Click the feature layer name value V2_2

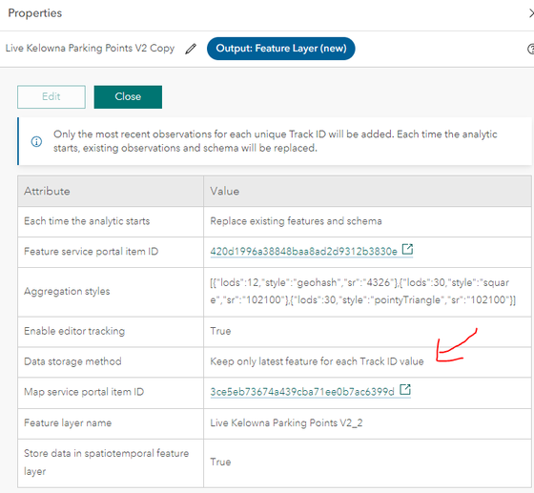(286, 422)
